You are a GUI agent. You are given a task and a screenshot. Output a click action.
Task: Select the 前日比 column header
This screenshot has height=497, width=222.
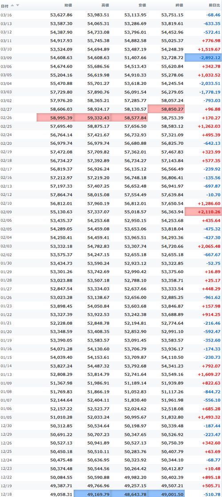pyautogui.click(x=214, y=5)
